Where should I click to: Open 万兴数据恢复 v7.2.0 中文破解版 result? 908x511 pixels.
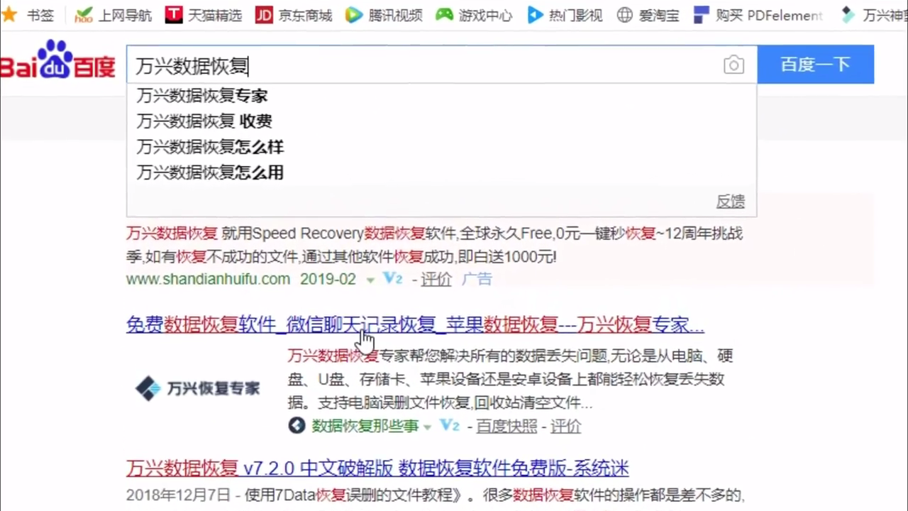(x=377, y=468)
